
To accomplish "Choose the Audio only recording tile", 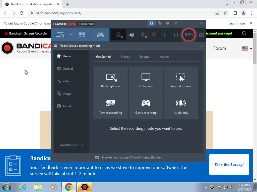I will [x=181, y=106].
